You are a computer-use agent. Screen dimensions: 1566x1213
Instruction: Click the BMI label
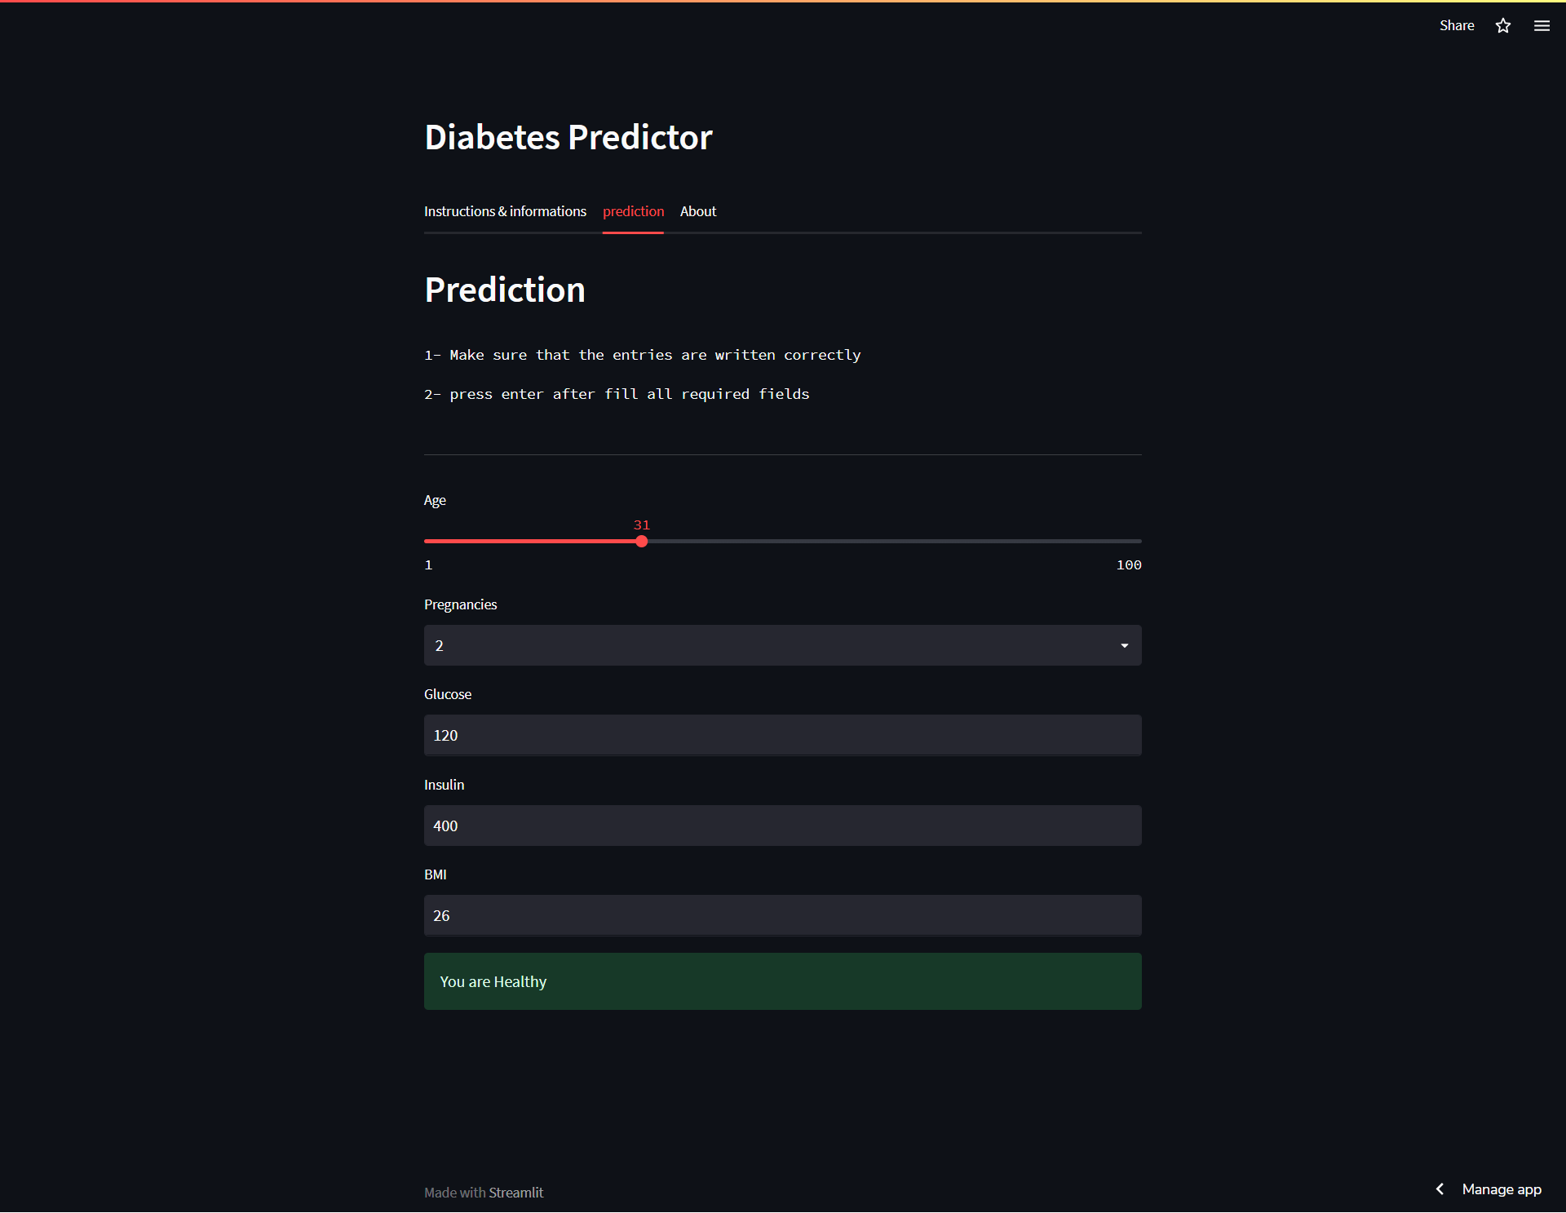[436, 875]
